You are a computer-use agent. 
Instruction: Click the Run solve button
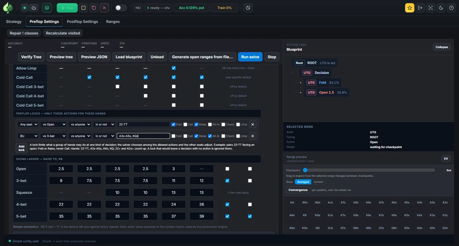point(250,57)
